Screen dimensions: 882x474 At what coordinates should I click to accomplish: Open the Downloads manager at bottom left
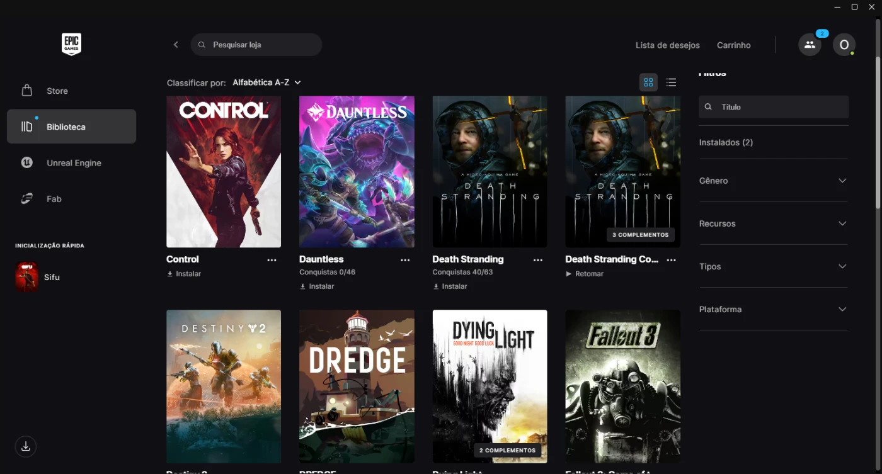pyautogui.click(x=25, y=446)
